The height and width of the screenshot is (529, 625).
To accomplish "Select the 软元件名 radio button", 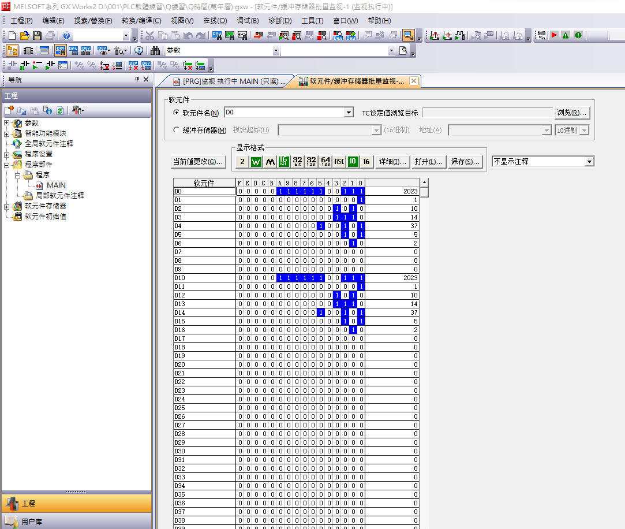I will pyautogui.click(x=177, y=113).
